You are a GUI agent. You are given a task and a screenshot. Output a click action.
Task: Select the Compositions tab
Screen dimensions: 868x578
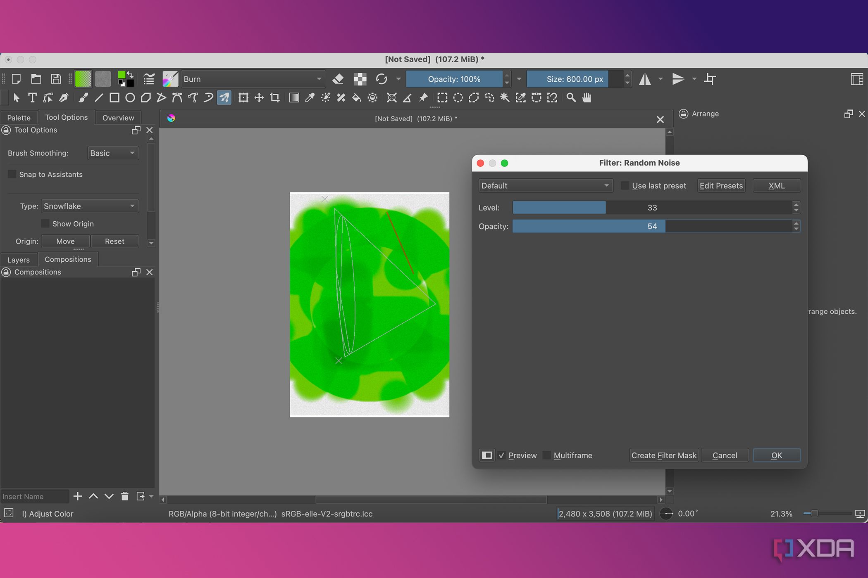pyautogui.click(x=68, y=259)
